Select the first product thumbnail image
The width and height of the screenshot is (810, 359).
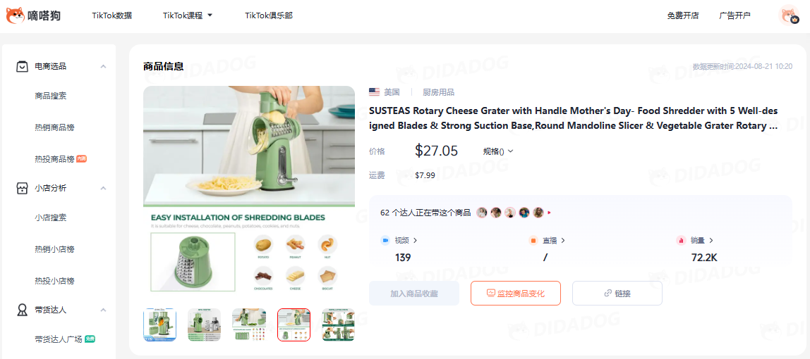[x=159, y=325]
